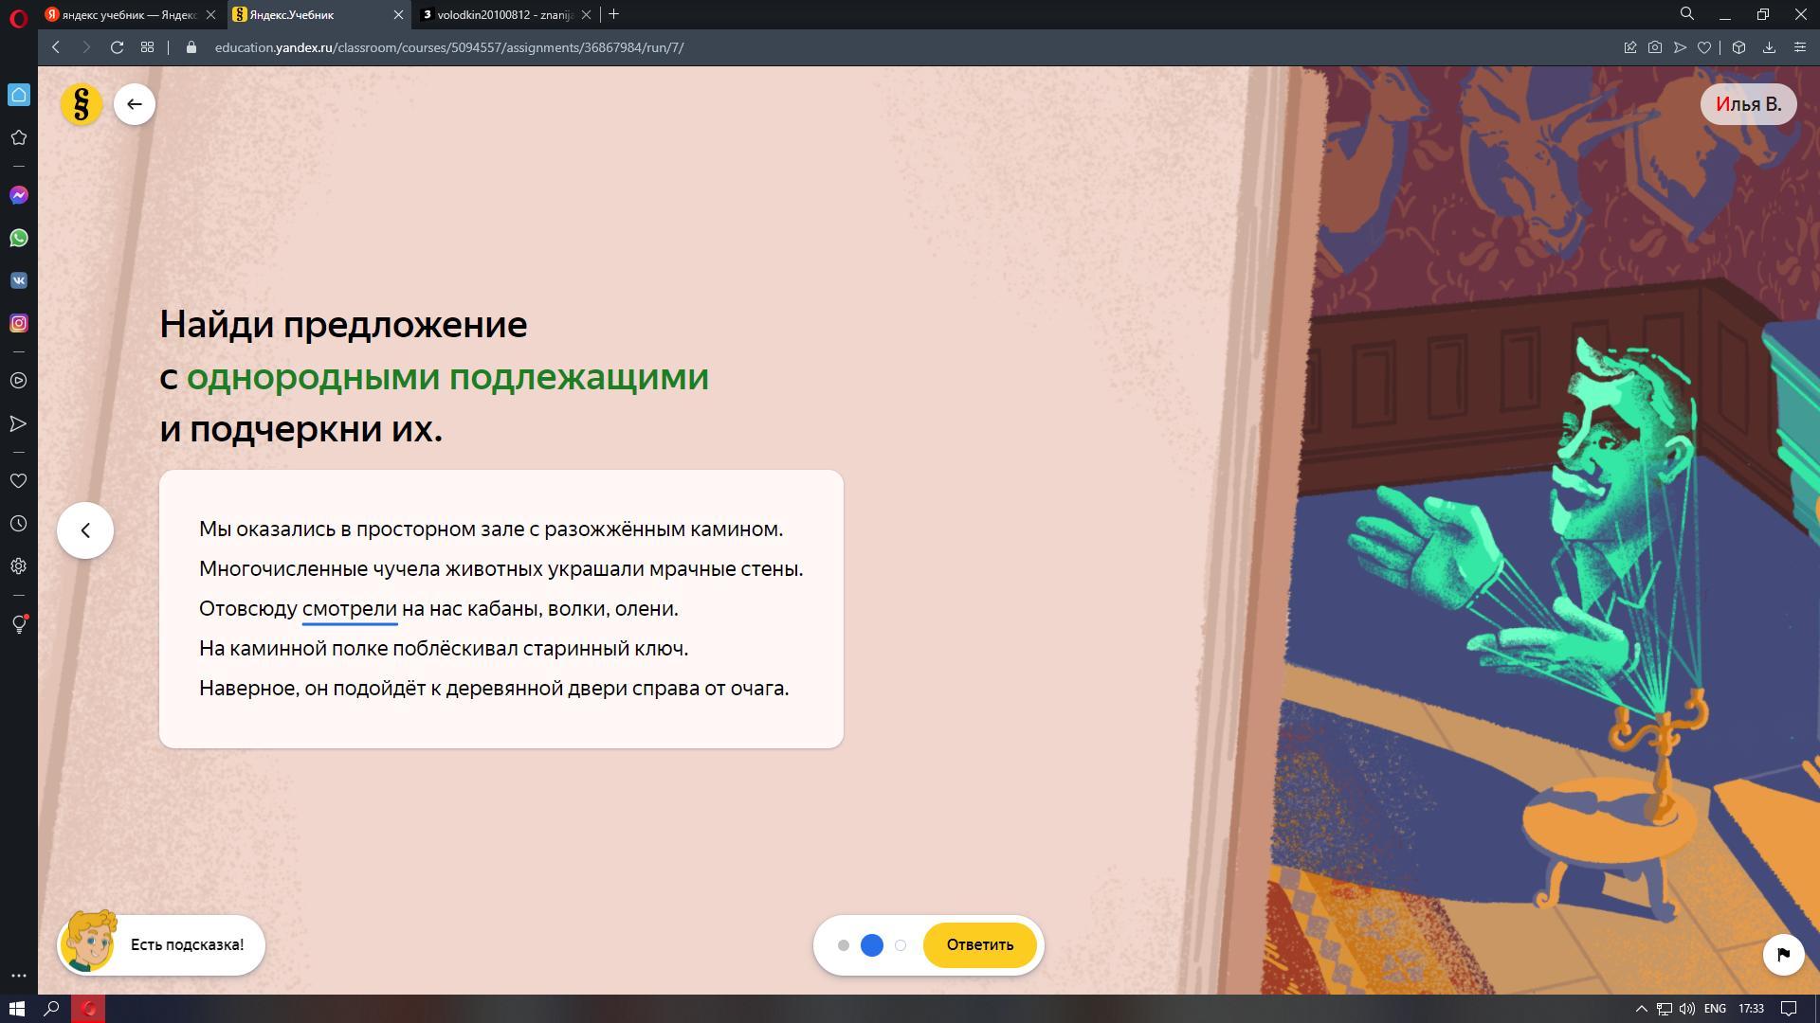Open Messenger in the Opera sidebar
1820x1023 pixels.
click(x=19, y=195)
